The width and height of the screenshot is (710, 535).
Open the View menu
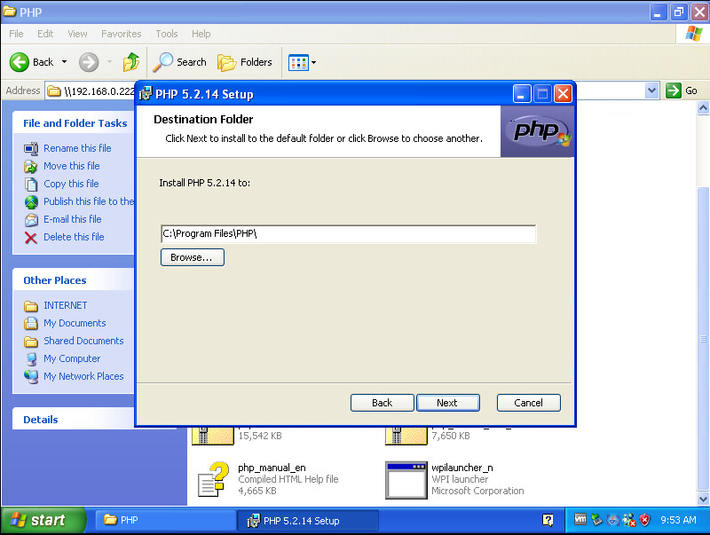click(x=77, y=34)
